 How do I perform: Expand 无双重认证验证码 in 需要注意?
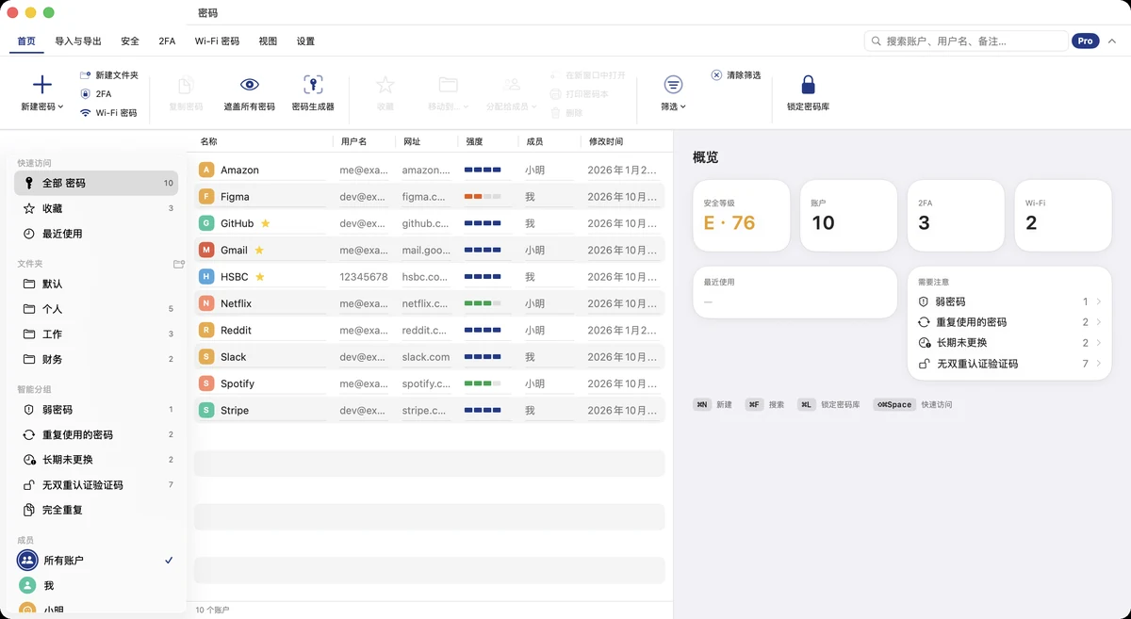[x=1009, y=364]
